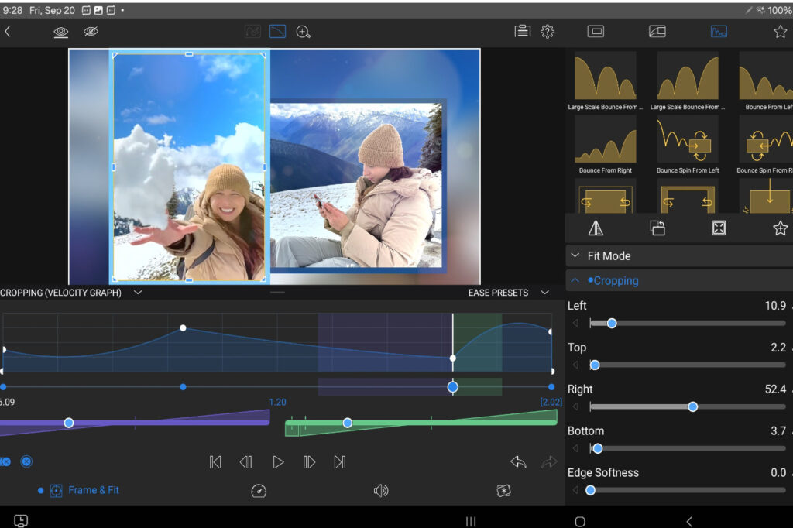This screenshot has height=528, width=793.
Task: Adjust the Bottom crop slider
Action: [x=597, y=448]
